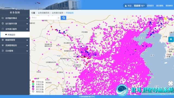Open the bar chart statistics icon
This screenshot has width=174, height=98.
pos(170,19)
